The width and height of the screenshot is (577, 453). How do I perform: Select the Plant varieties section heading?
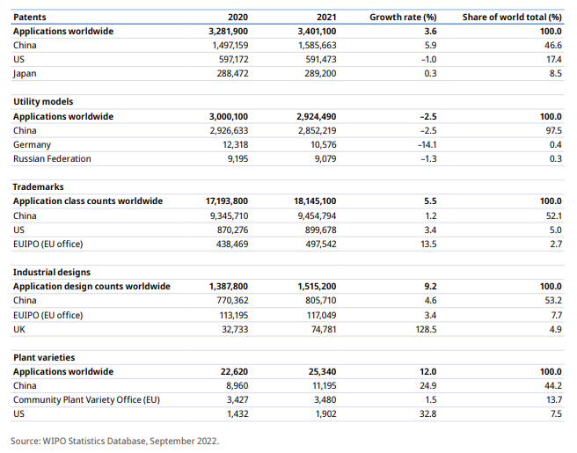coord(44,357)
